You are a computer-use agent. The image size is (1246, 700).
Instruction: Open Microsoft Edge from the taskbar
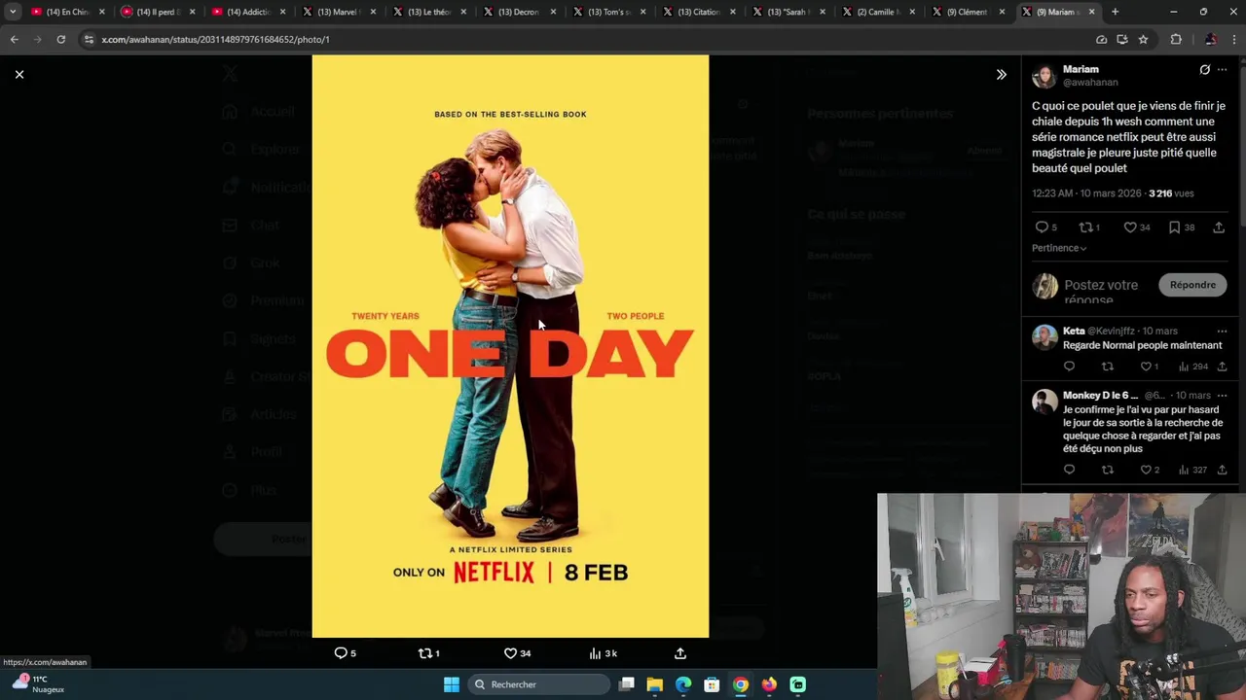click(x=683, y=684)
